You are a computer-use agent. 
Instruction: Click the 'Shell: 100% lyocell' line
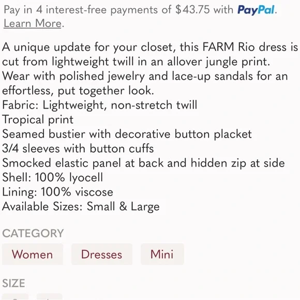pos(53,177)
